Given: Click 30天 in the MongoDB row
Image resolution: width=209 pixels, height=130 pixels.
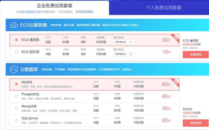Looking at the screenshot, I should point(166,108).
